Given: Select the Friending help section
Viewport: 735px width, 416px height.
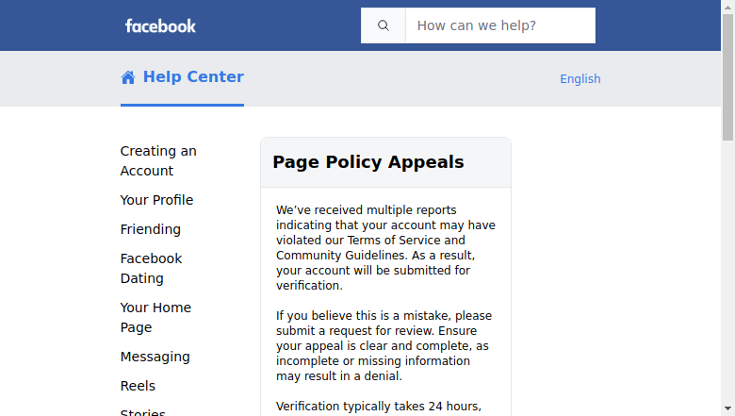Looking at the screenshot, I should [x=151, y=229].
